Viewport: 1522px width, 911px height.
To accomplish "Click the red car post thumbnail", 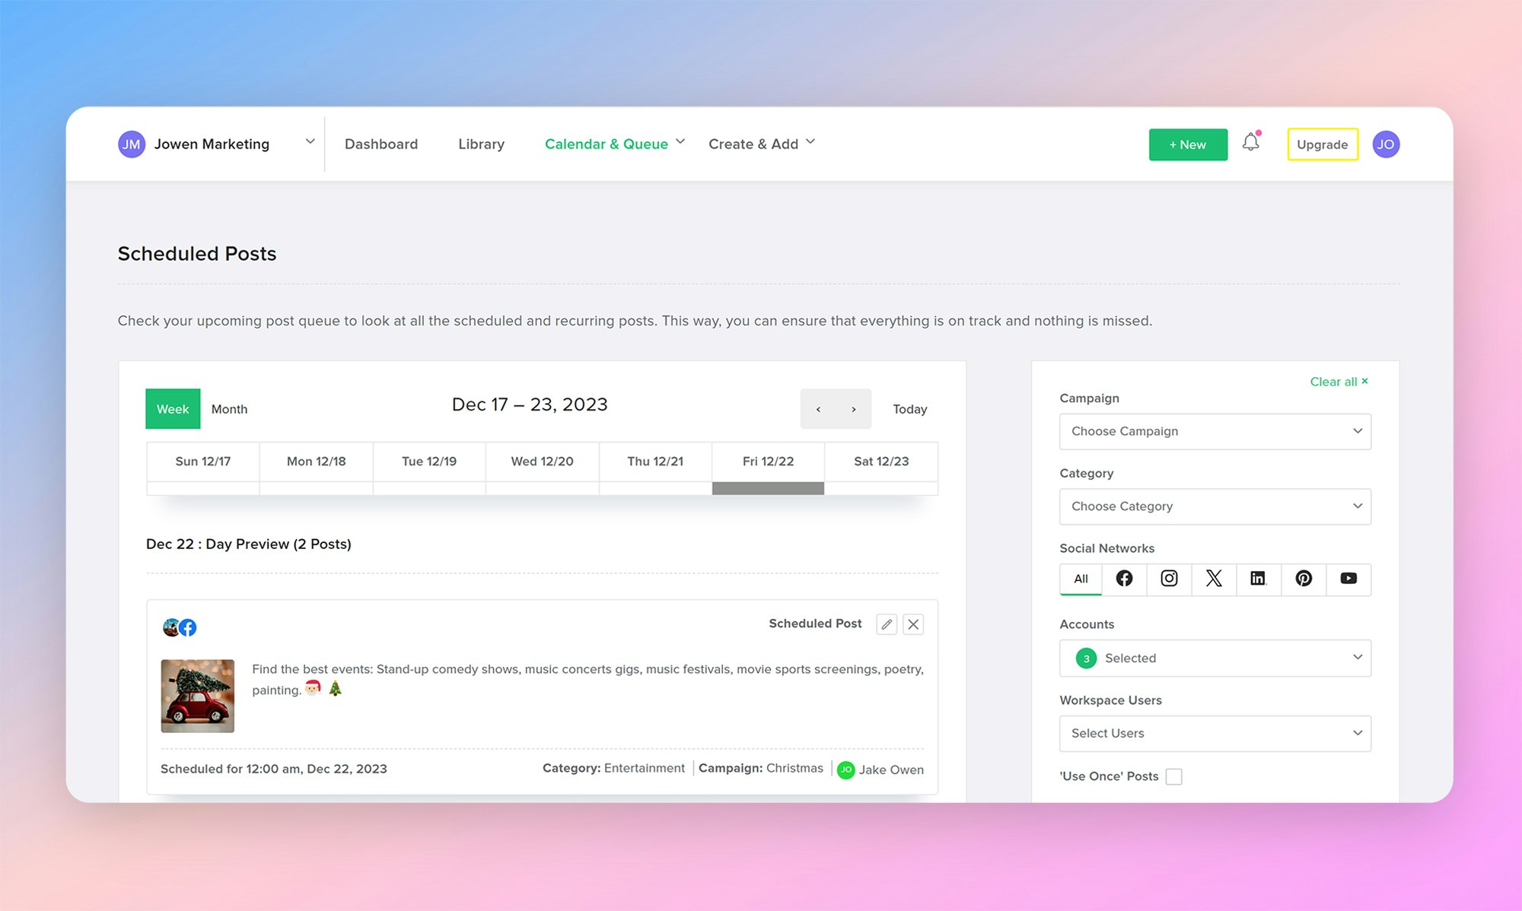I will (198, 696).
